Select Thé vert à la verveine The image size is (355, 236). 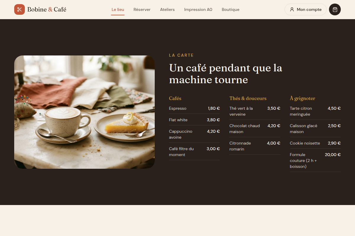[255, 111]
